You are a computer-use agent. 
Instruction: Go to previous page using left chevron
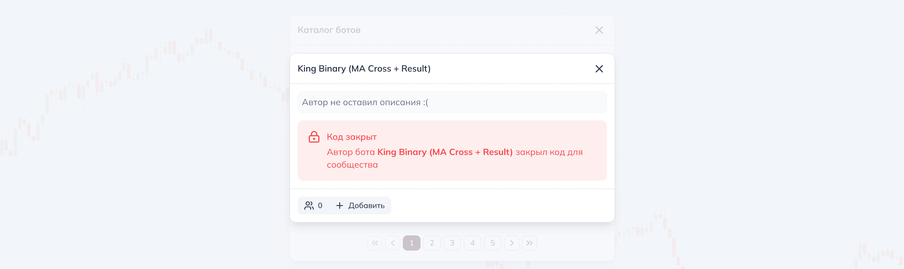[393, 243]
